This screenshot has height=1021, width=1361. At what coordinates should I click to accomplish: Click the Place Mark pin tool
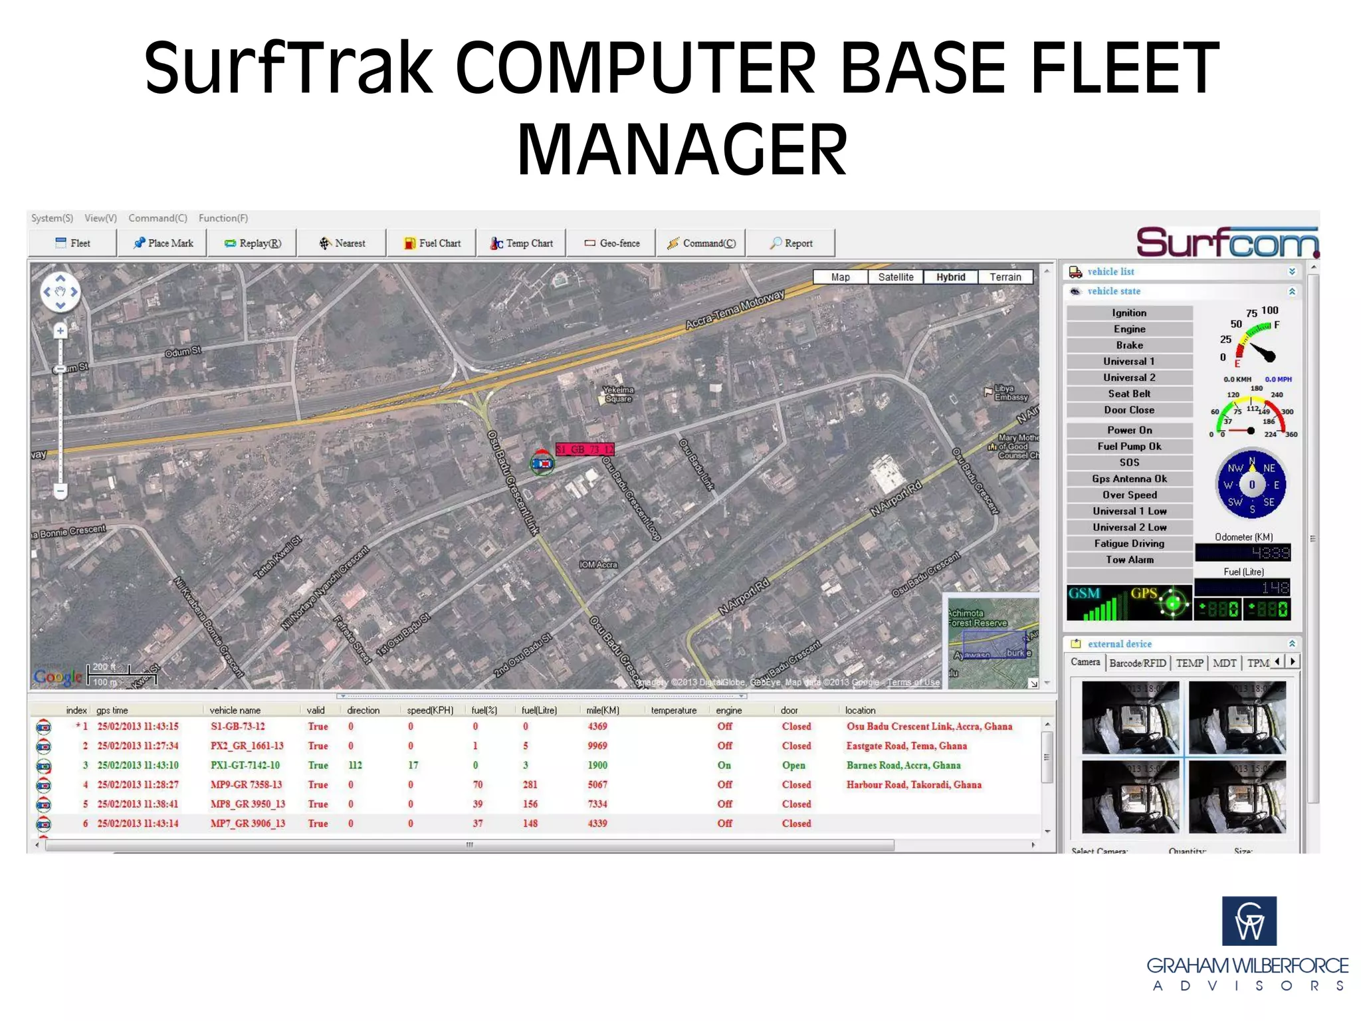(x=163, y=243)
